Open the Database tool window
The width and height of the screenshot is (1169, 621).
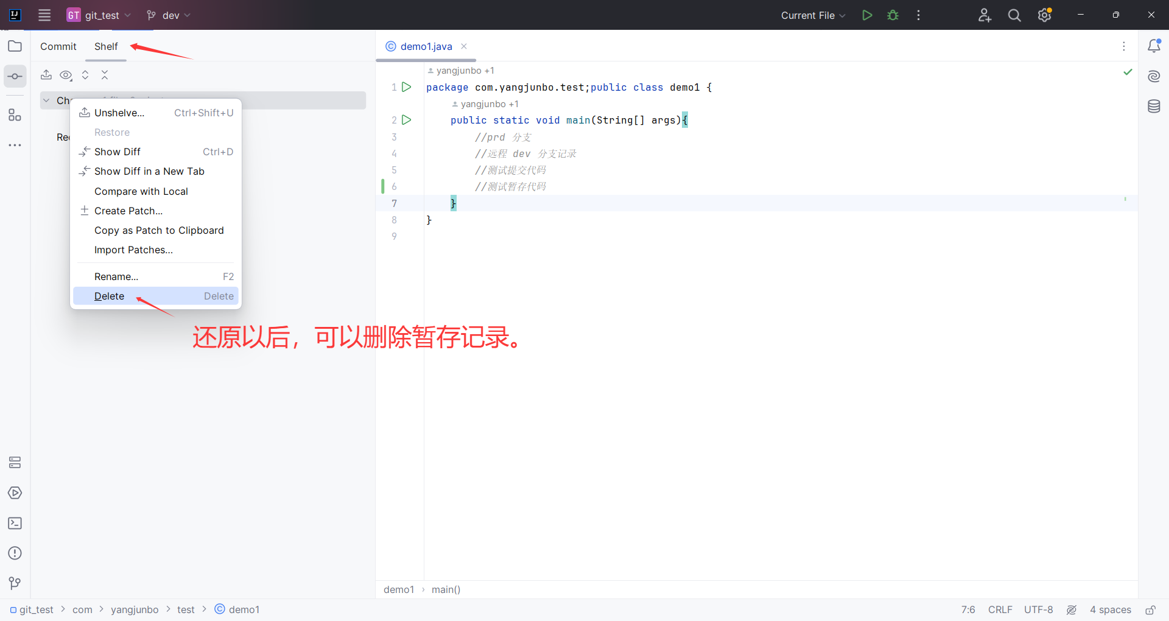click(1154, 106)
